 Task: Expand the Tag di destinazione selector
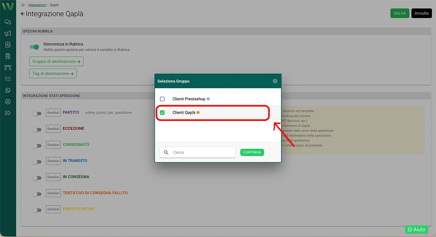point(53,73)
